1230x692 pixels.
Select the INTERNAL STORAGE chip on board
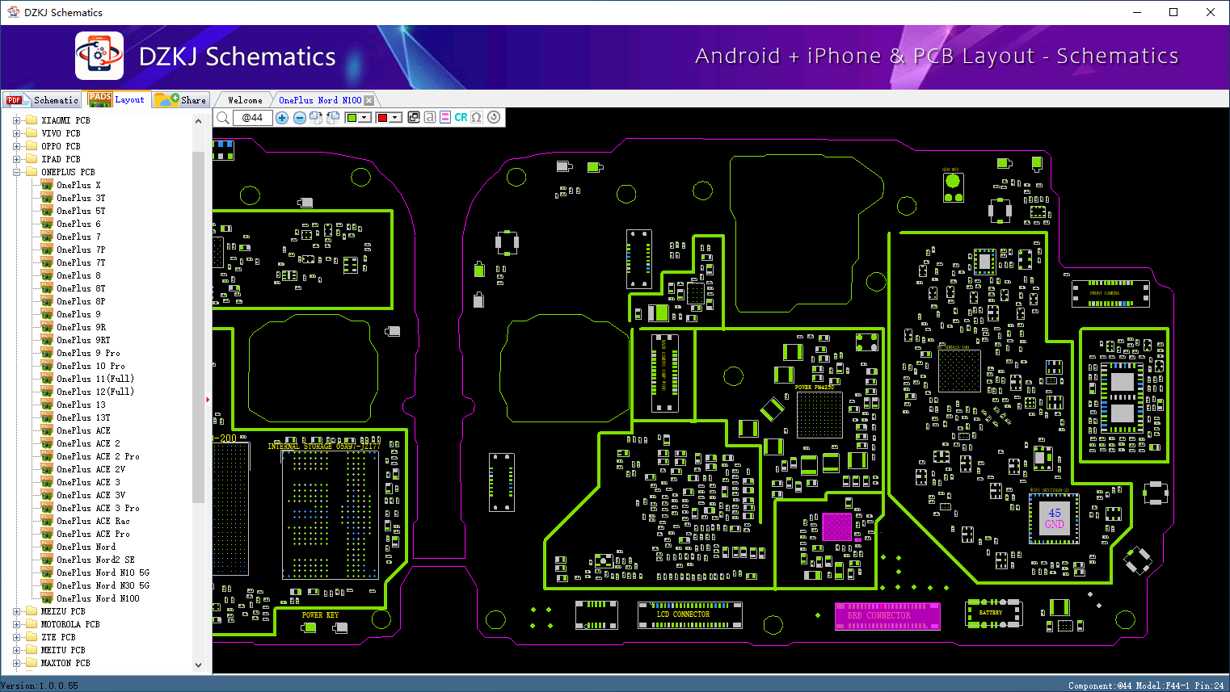click(x=331, y=514)
